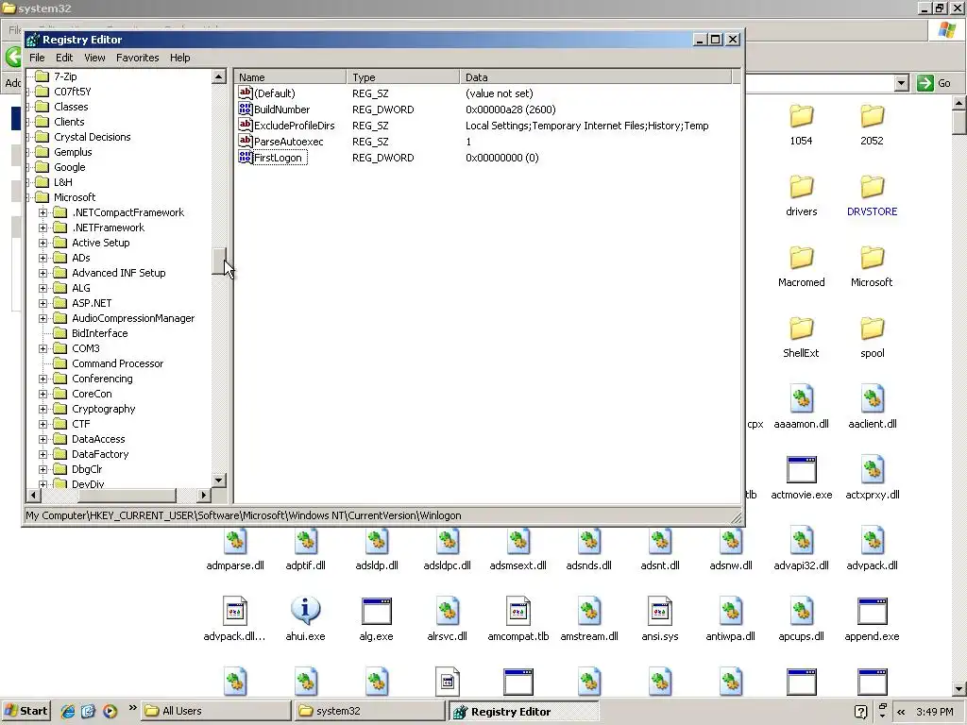Open the File menu in Registry Editor
The image size is (967, 725).
37,58
